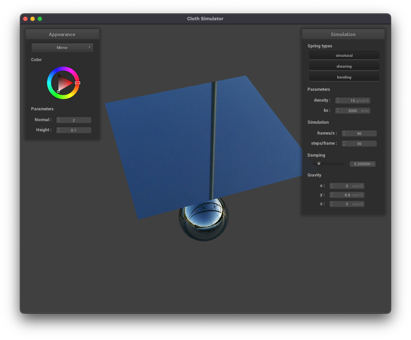The image size is (411, 340).
Task: Click the steps/frame stepper arrows
Action: pyautogui.click(x=344, y=144)
